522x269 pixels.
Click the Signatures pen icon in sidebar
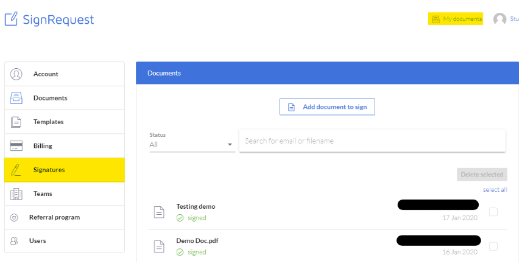pos(16,170)
